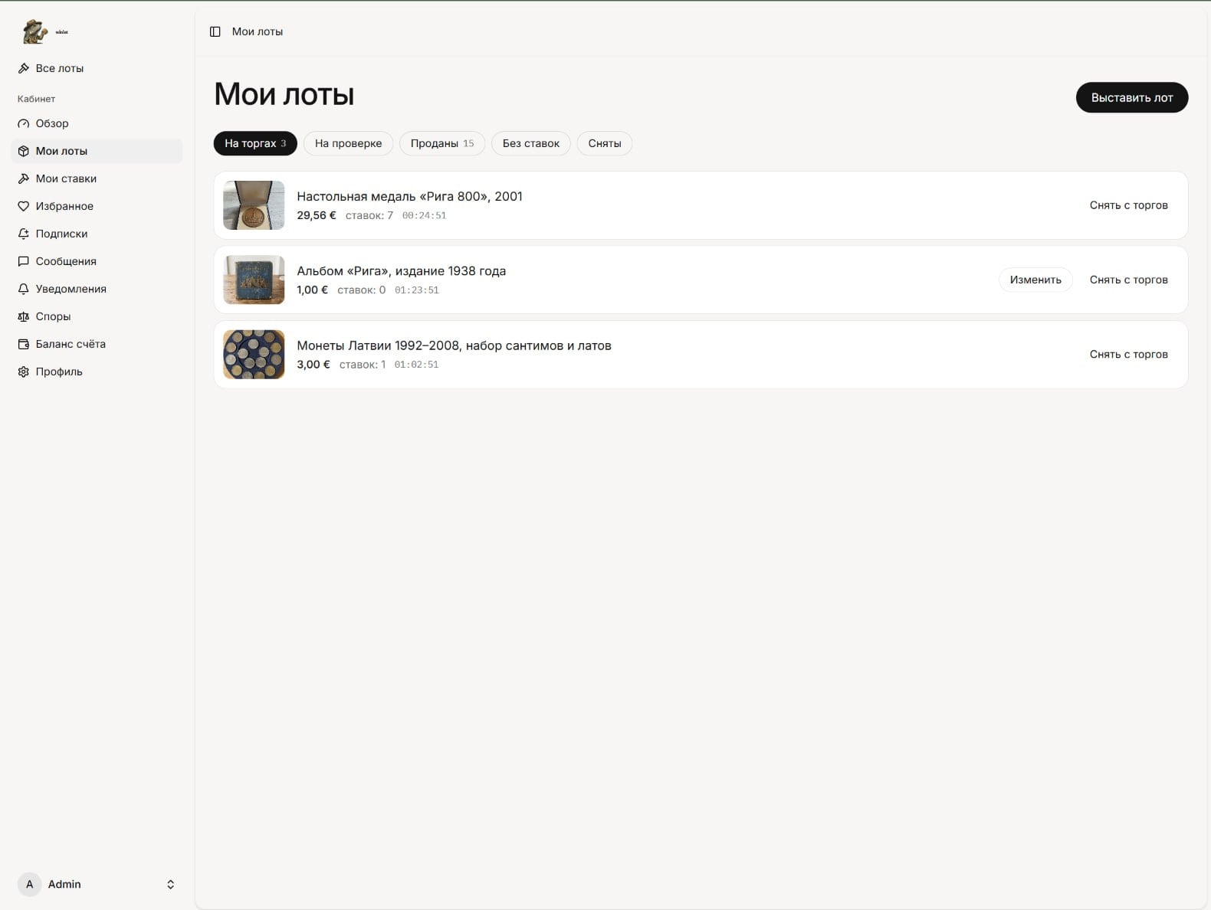The width and height of the screenshot is (1211, 910).
Task: Remove Настольная медаль lot from auction
Action: tap(1129, 205)
